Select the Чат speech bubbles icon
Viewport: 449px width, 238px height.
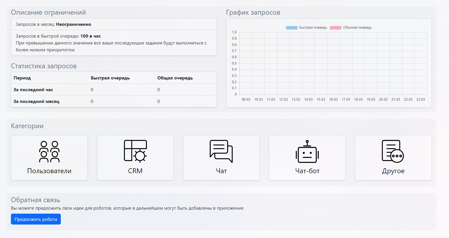tap(221, 151)
